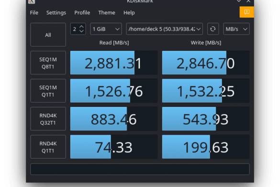Click the 2,846.70 write result bar
The width and height of the screenshot is (280, 187).
tap(206, 63)
